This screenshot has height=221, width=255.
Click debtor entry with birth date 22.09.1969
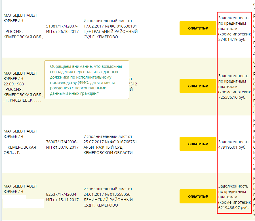pyautogui.click(x=24, y=87)
